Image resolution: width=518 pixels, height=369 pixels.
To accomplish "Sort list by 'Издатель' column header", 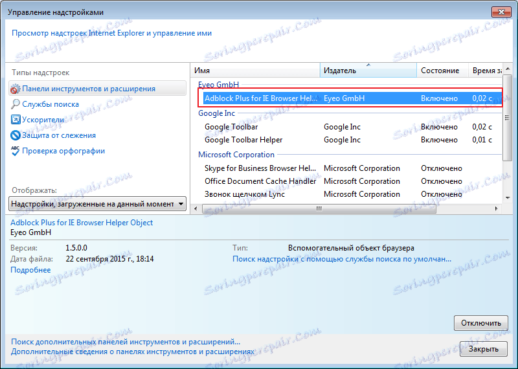I will click(368, 71).
